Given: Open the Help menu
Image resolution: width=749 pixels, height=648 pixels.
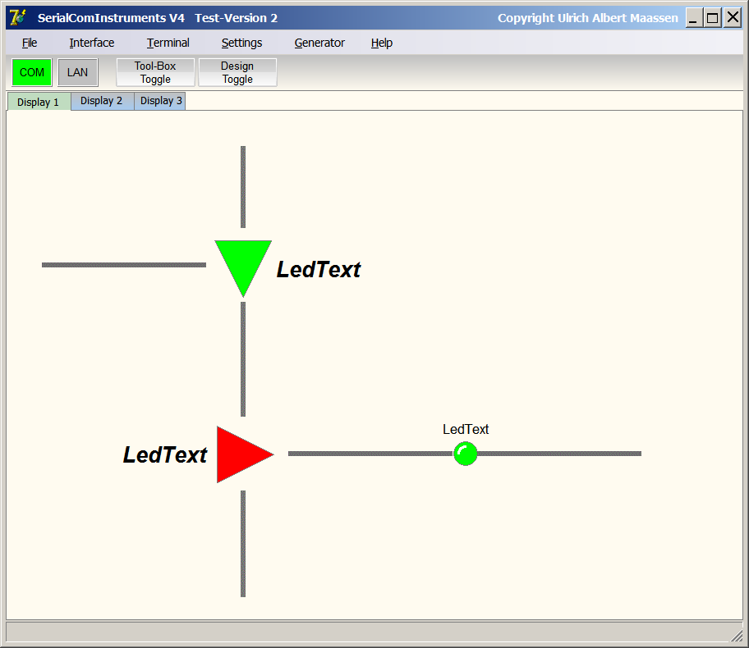Looking at the screenshot, I should pyautogui.click(x=382, y=43).
